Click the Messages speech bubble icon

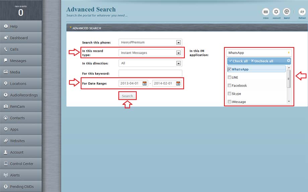tap(6, 61)
